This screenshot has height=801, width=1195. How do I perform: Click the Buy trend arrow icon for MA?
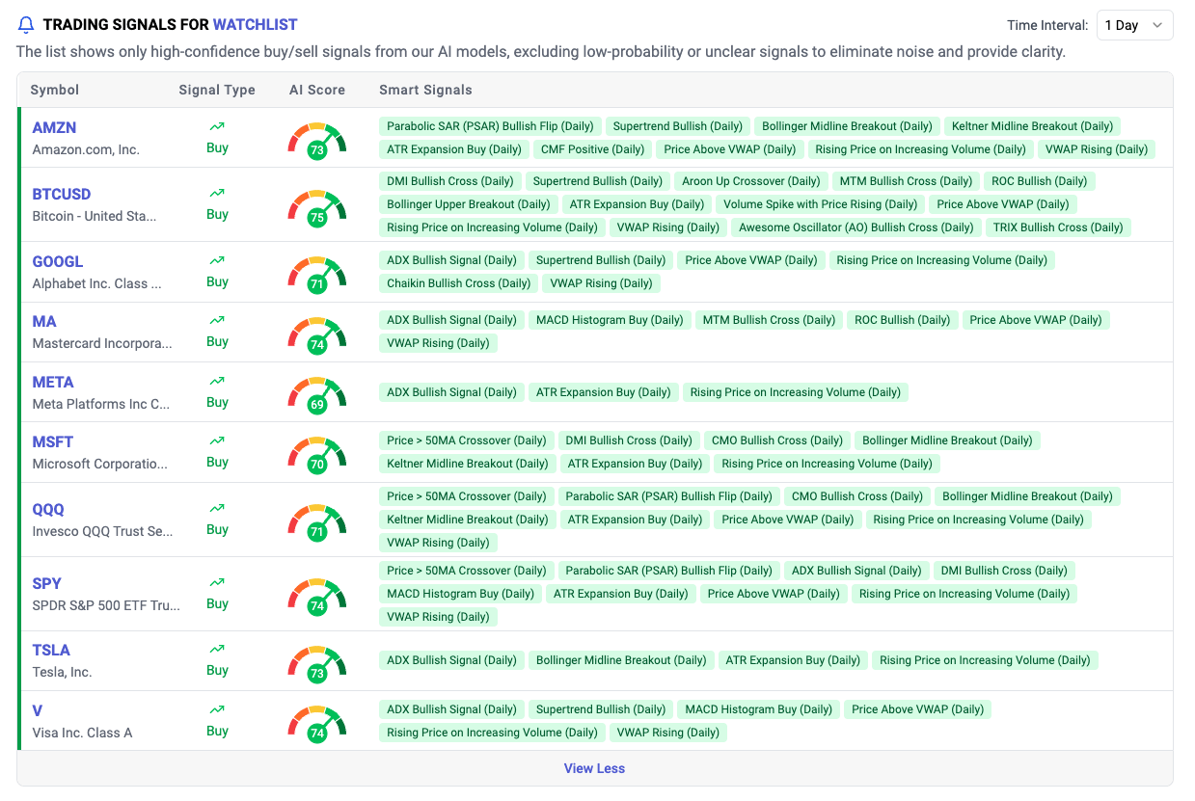click(217, 320)
